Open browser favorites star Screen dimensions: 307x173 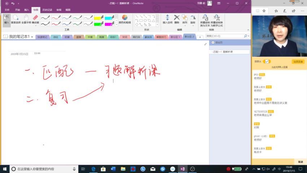[264, 11]
